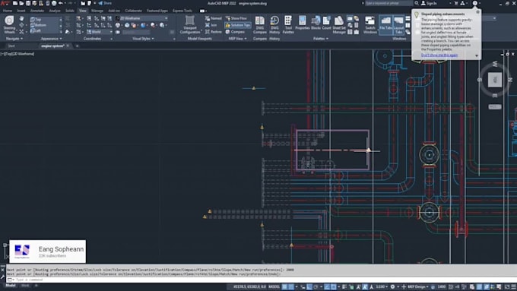Screen dimensions: 517x291
Task: Click the Open file icon in quick access toolbar
Action: coord(21,3)
